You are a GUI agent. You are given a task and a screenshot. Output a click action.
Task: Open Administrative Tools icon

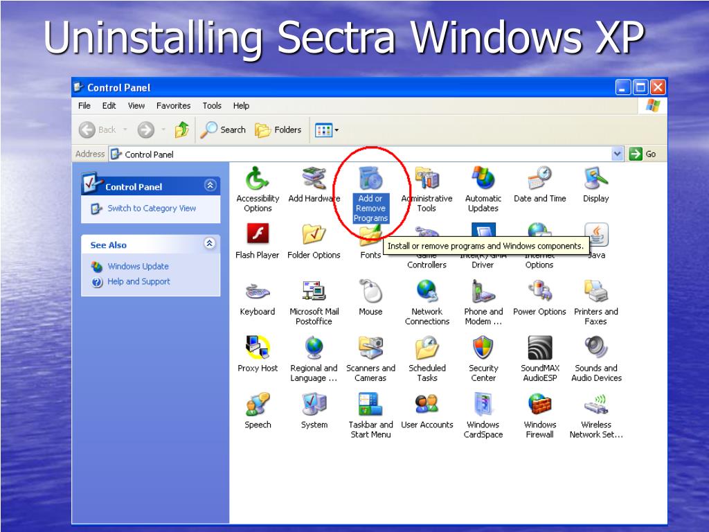click(427, 179)
